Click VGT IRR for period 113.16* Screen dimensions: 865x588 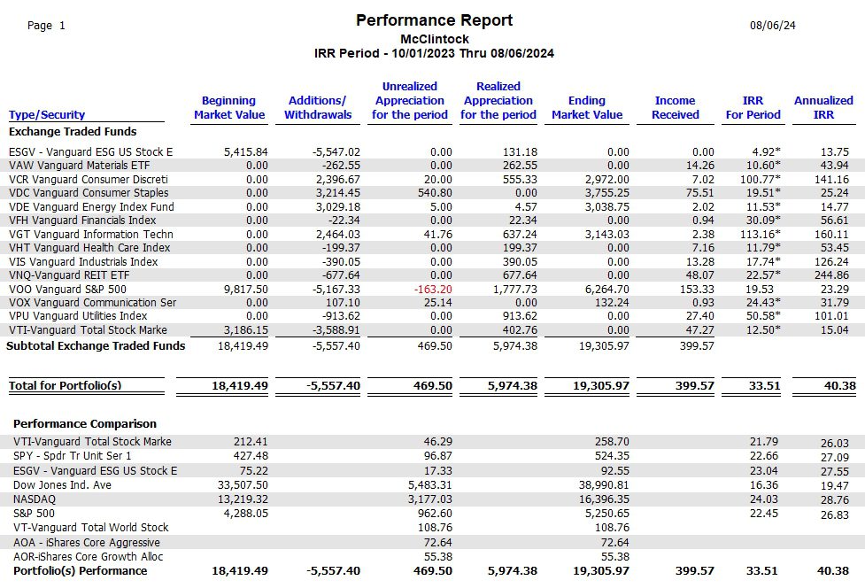(x=761, y=235)
